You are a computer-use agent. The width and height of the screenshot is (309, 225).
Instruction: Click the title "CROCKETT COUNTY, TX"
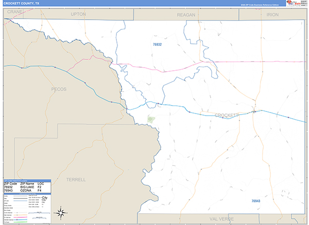[x=21, y=4]
